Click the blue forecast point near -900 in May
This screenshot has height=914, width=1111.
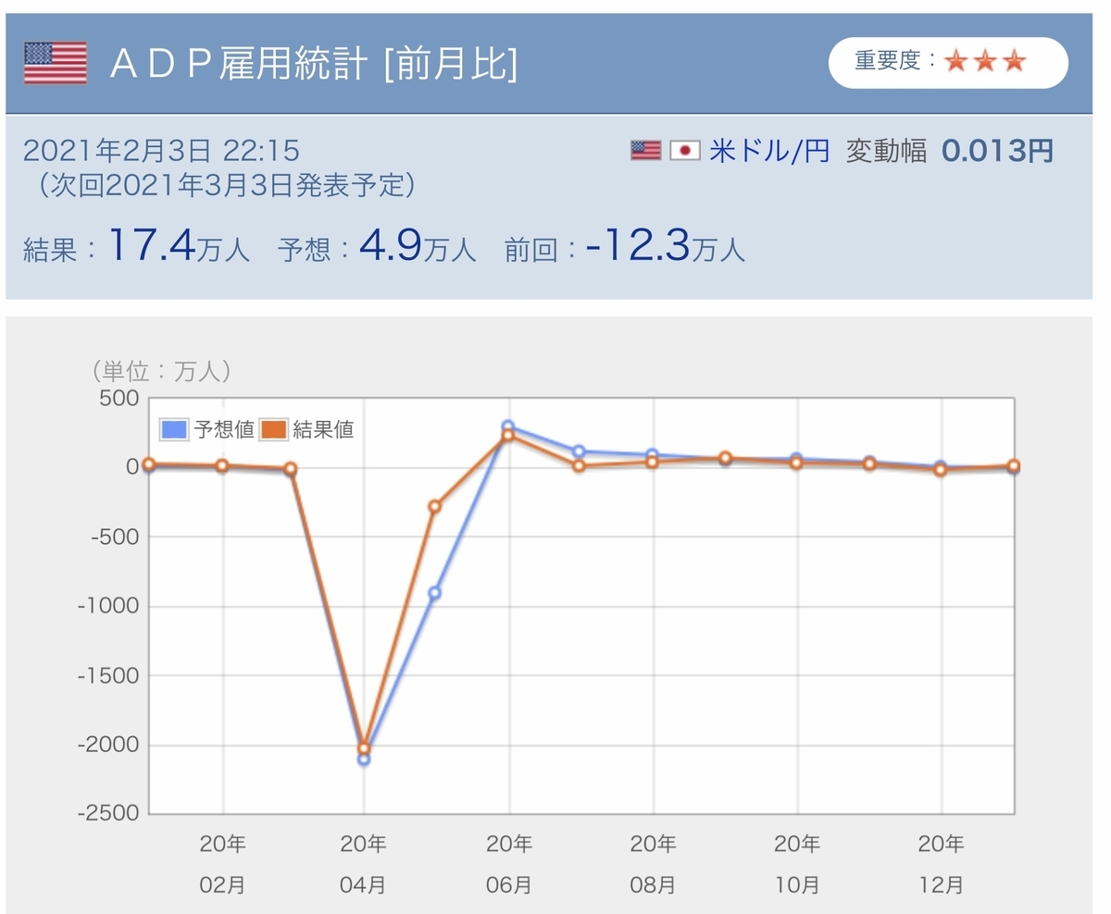point(434,593)
